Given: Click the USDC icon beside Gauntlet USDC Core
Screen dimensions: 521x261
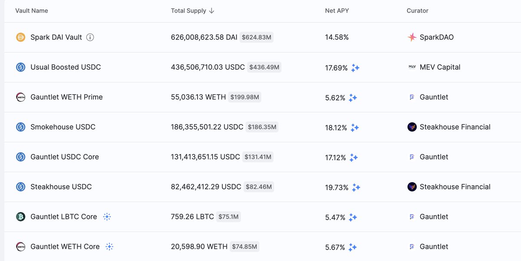Looking at the screenshot, I should tap(20, 157).
